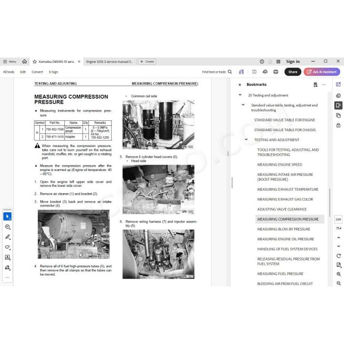The height and width of the screenshot is (344, 344).
Task: Open RELEASING RESIDUAL PRESSURE bookmark
Action: pyautogui.click(x=288, y=261)
